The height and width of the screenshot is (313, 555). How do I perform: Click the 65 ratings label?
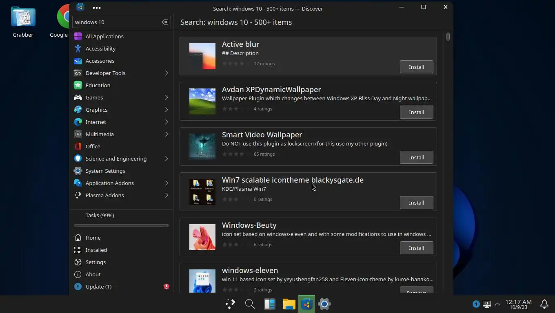pos(264,154)
